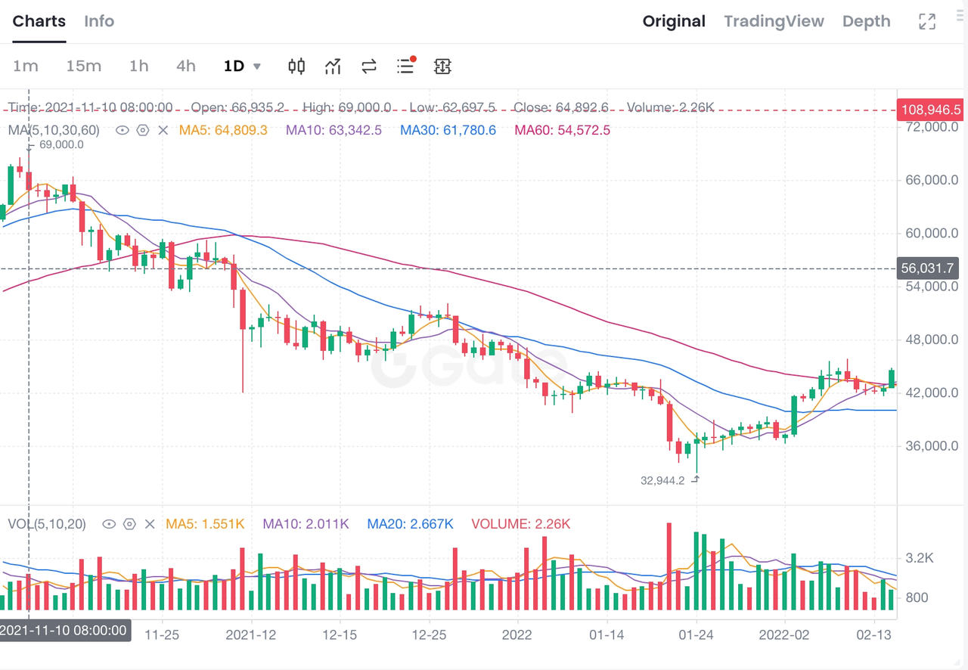968x670 pixels.
Task: Open the indicators chart icon
Action: (x=333, y=67)
